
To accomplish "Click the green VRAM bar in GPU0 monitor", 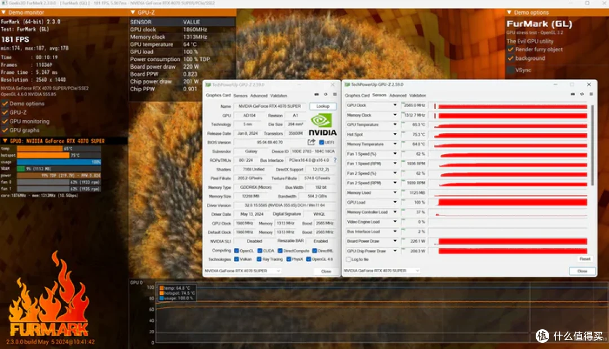I will click(x=21, y=169).
